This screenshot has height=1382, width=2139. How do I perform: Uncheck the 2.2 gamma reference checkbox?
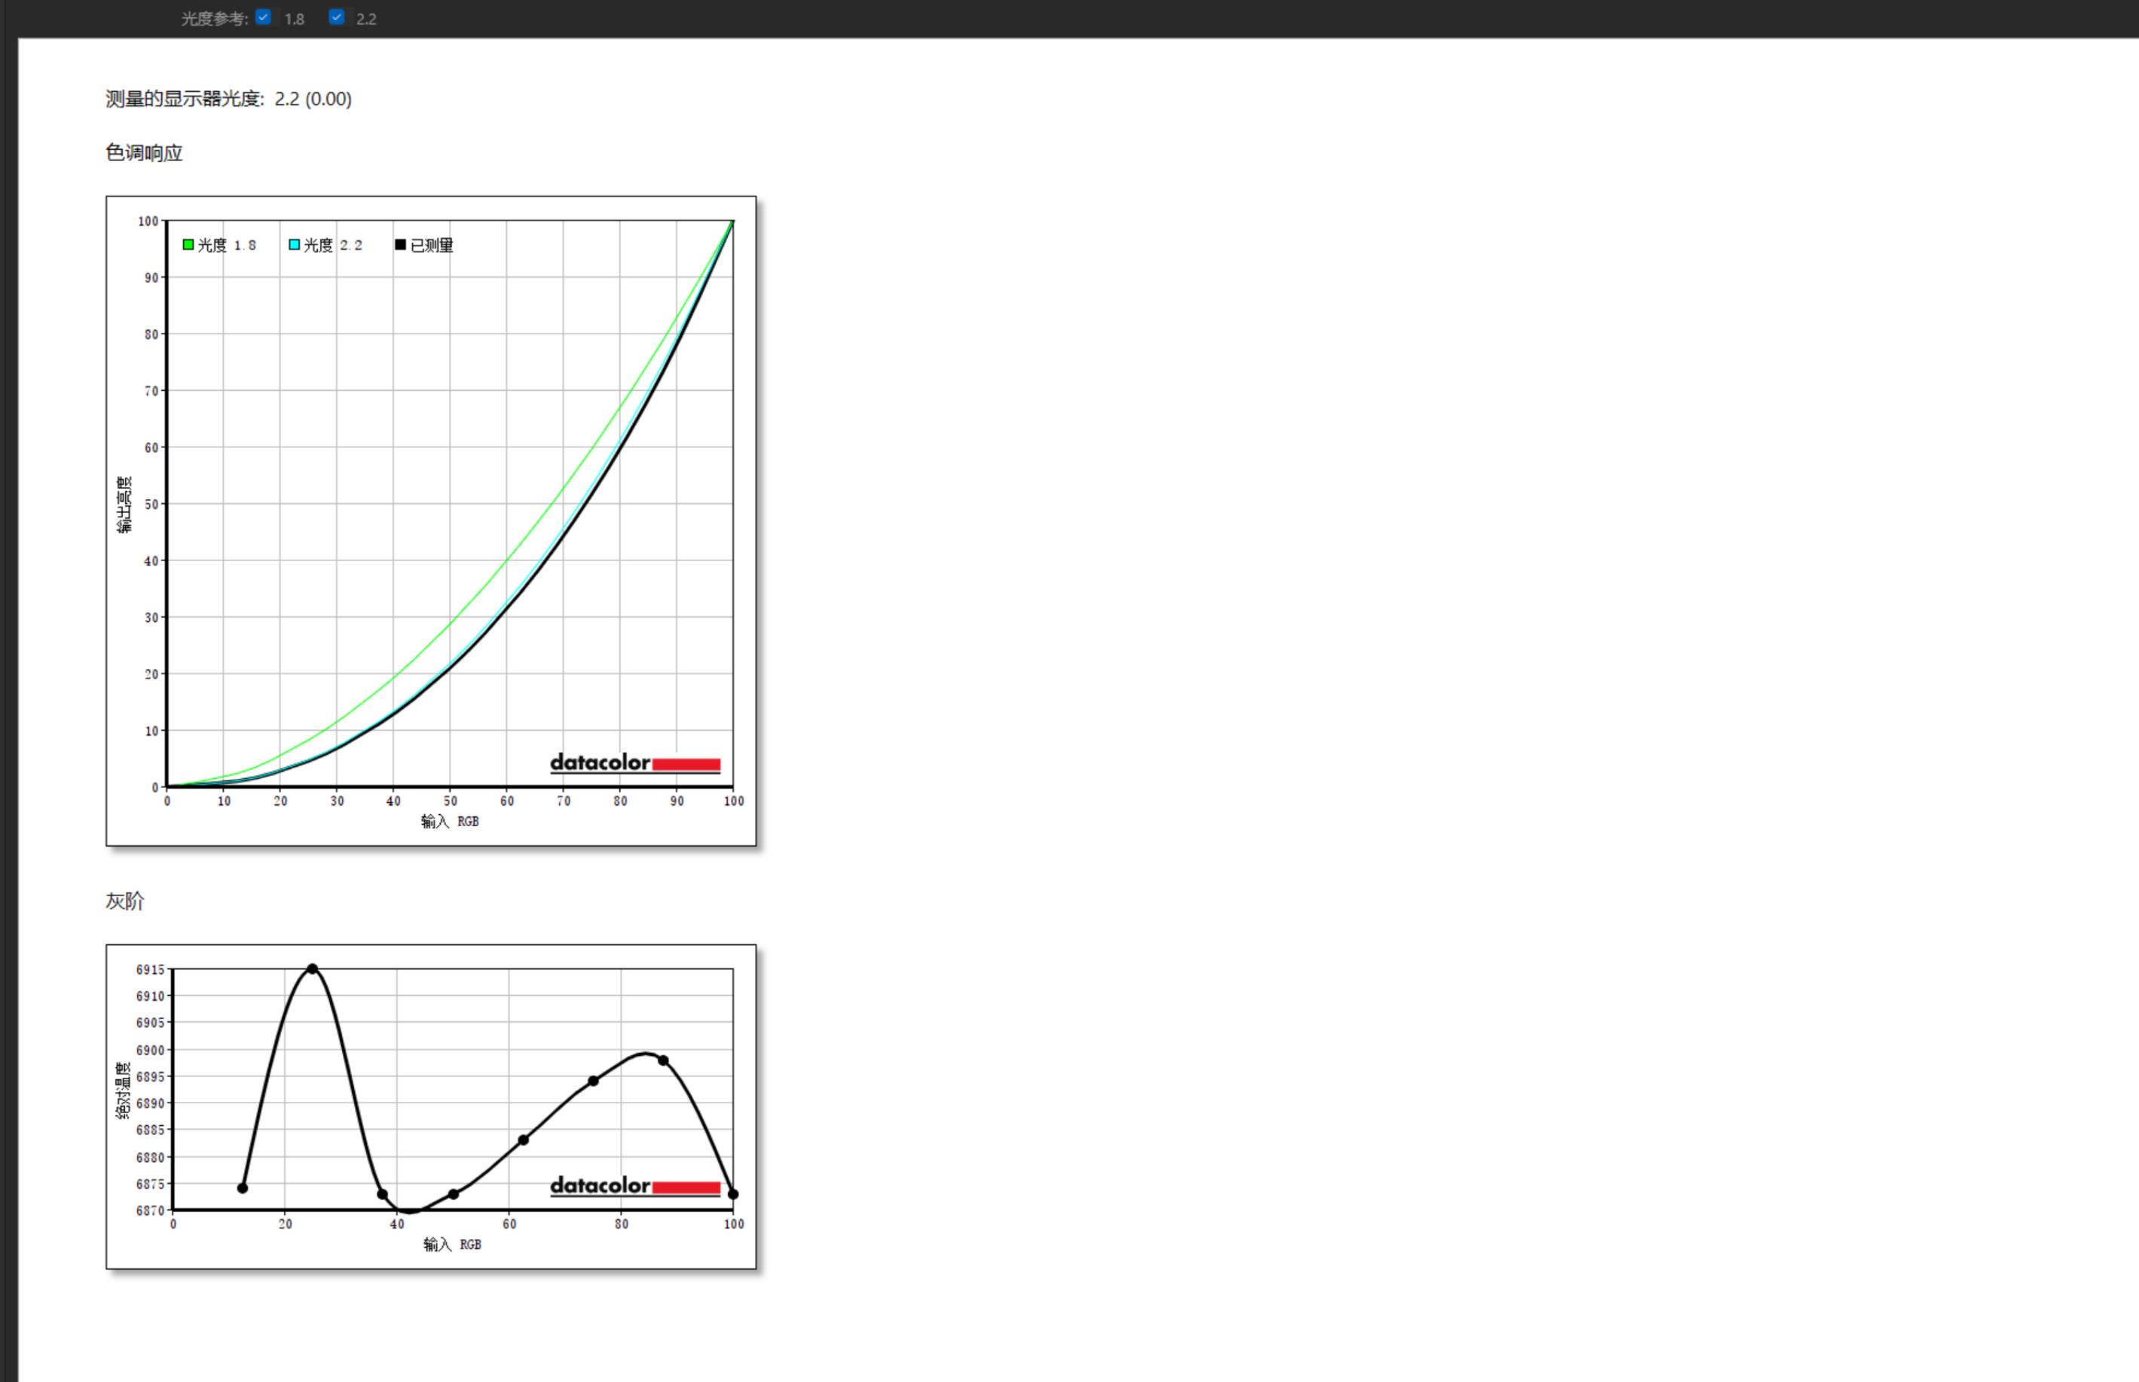pyautogui.click(x=337, y=17)
